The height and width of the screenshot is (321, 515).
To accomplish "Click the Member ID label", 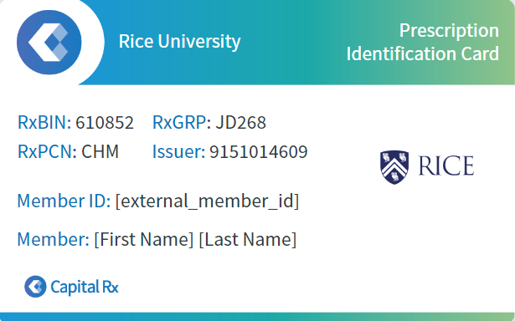I will pos(64,201).
